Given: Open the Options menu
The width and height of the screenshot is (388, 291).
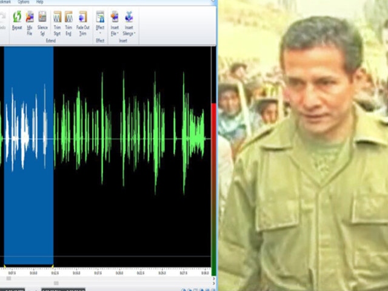Looking at the screenshot, I should coord(24,2).
